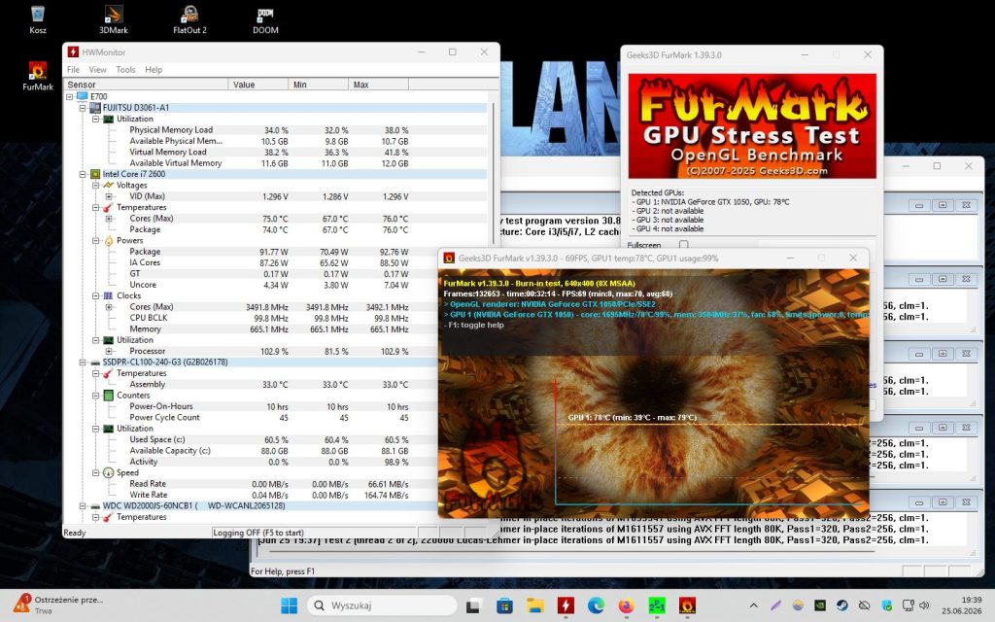Open Microsoft Edge from the taskbar

(x=596, y=605)
